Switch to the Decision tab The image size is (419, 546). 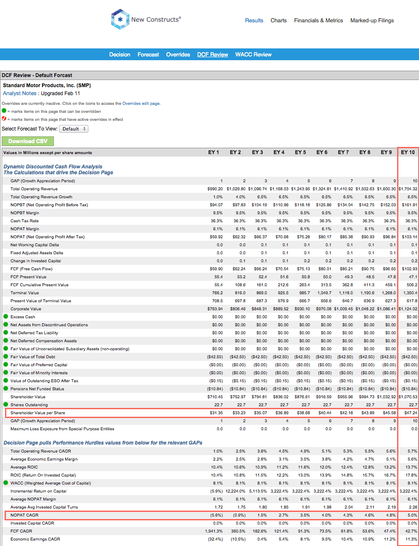(x=120, y=54)
